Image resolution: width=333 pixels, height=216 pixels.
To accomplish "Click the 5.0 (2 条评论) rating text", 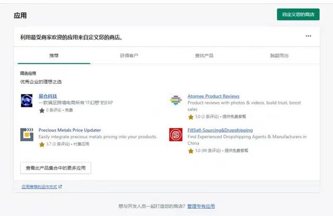I will tap(221, 117).
